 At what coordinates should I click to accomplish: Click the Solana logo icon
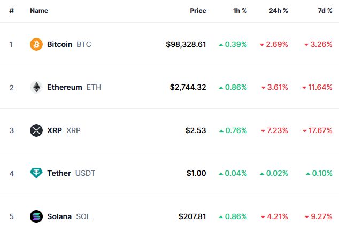36,216
